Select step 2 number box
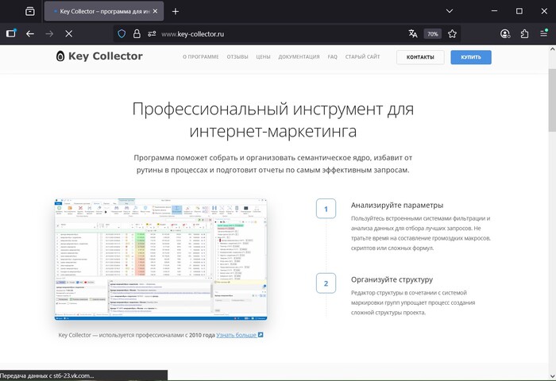 (x=326, y=283)
